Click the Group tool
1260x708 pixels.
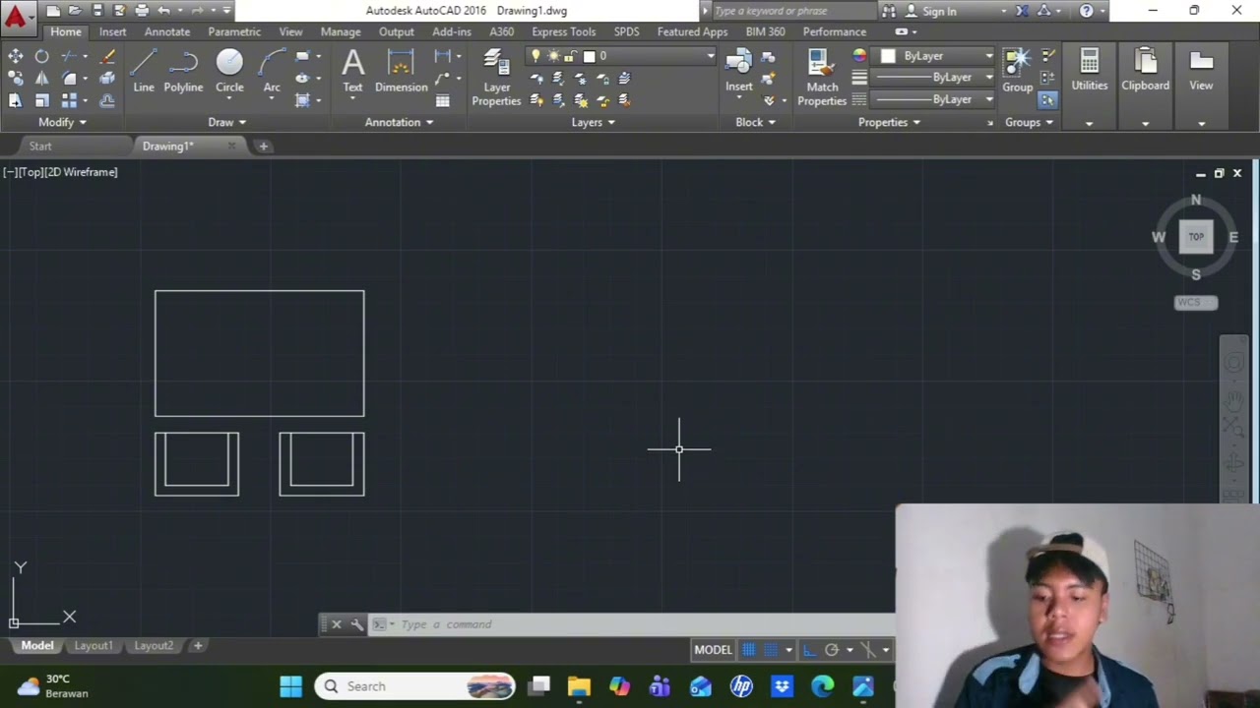pyautogui.click(x=1017, y=71)
